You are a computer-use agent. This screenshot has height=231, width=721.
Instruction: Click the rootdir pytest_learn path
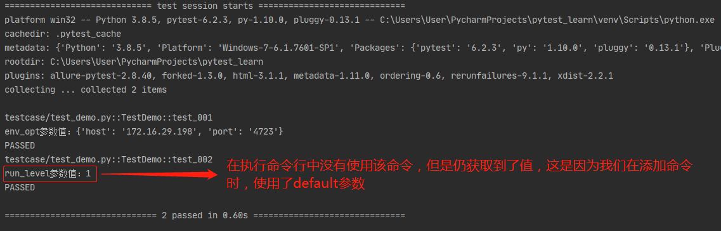157,62
